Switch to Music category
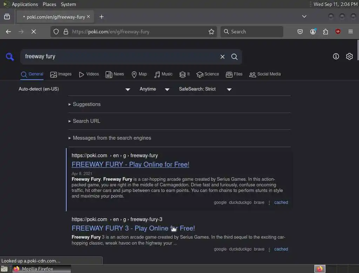This screenshot has width=359, height=273. pyautogui.click(x=163, y=74)
